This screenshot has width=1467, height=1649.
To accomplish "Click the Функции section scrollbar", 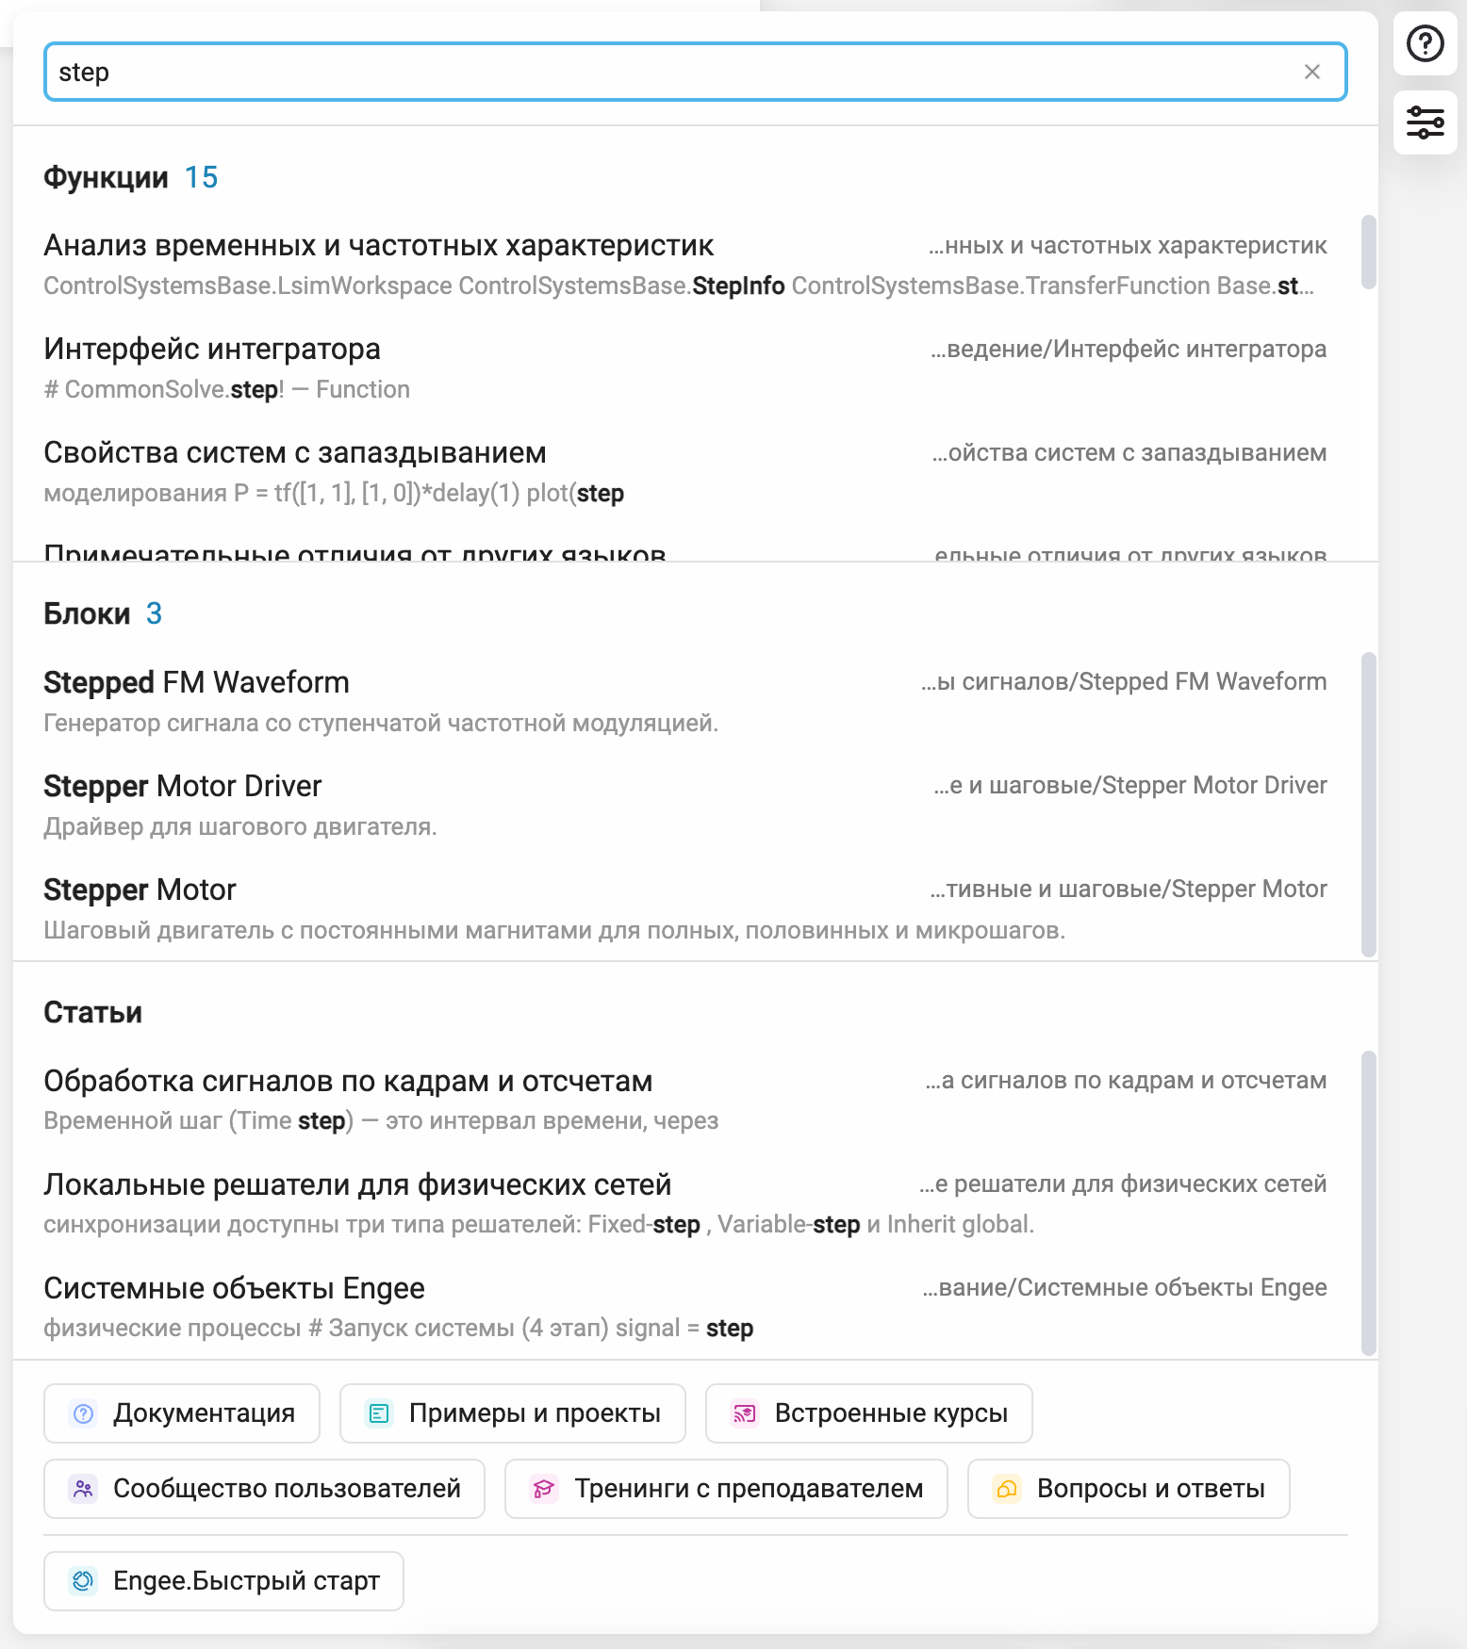I will coord(1368,252).
